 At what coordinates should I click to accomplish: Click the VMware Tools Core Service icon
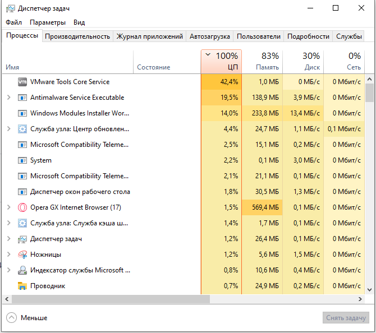(x=22, y=82)
